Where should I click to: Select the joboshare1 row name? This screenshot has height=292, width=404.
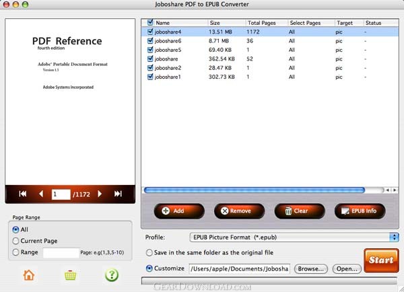168,77
